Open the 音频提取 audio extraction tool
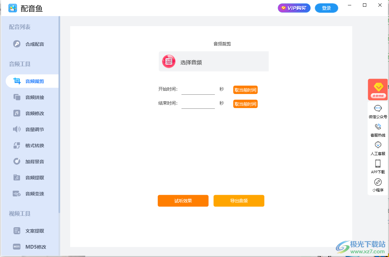 35,177
